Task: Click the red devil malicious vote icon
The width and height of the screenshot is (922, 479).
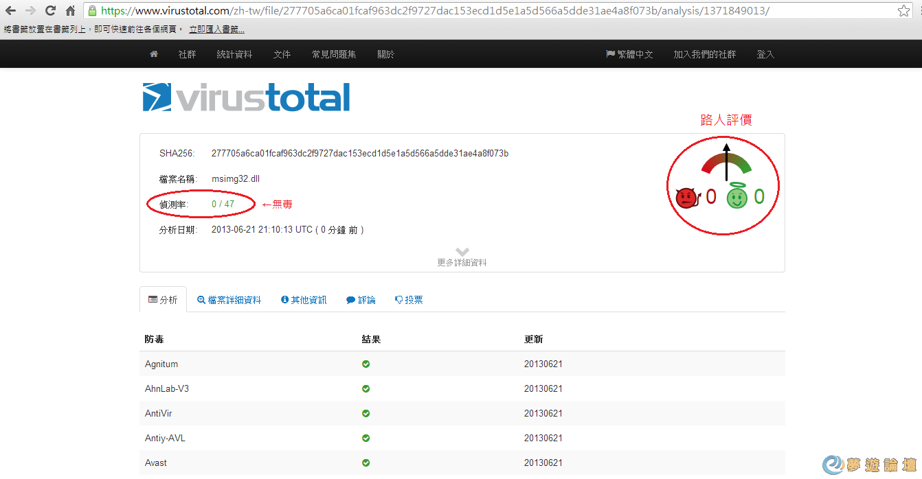Action: 687,198
